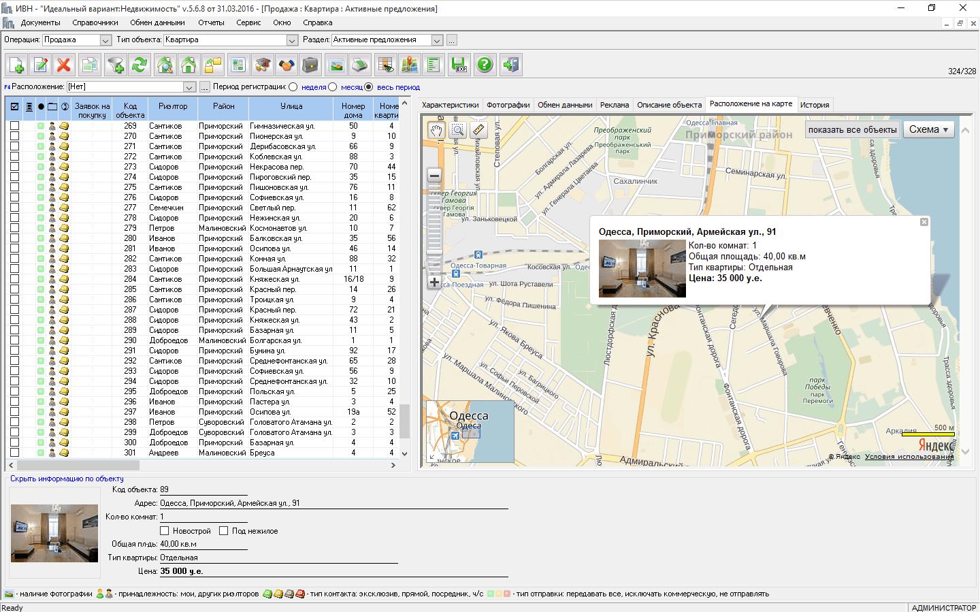This screenshot has height=612, width=980.
Task: Click the green help question mark icon
Action: (485, 65)
